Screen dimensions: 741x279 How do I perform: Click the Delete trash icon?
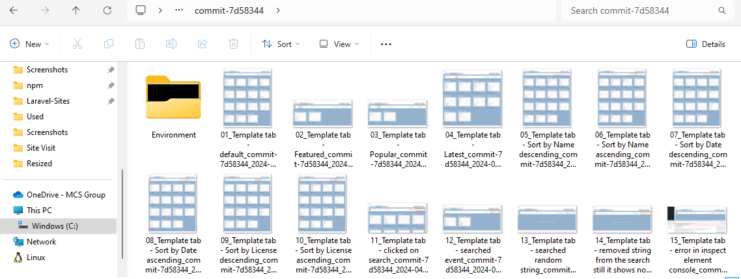(x=234, y=44)
